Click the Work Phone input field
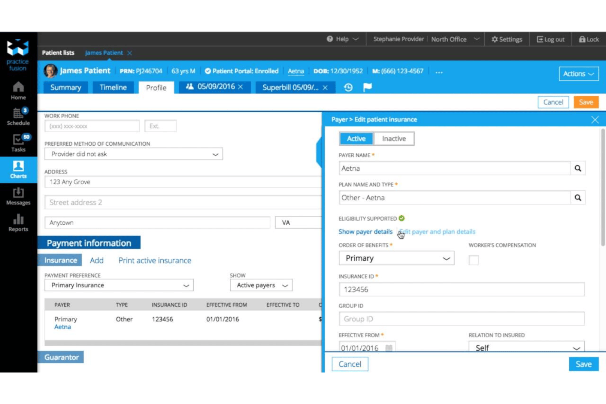The image size is (606, 404). coord(92,126)
